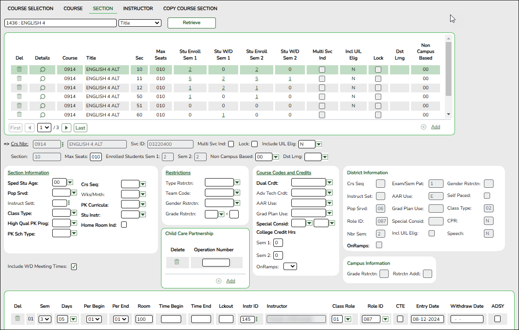The image size is (519, 330).
Task: Open the Title search-by dropdown
Action: click(140, 23)
